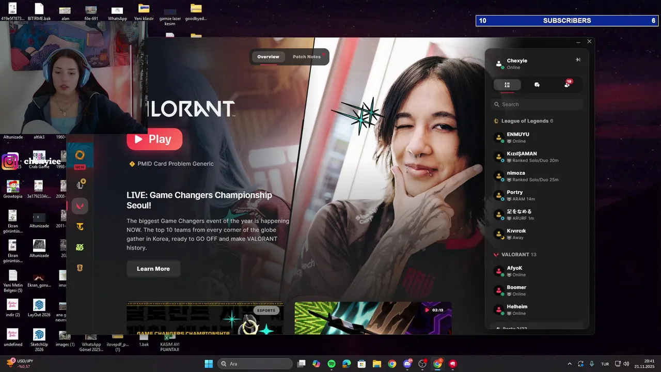Open 2XKO from the game sidebar

coord(80,247)
